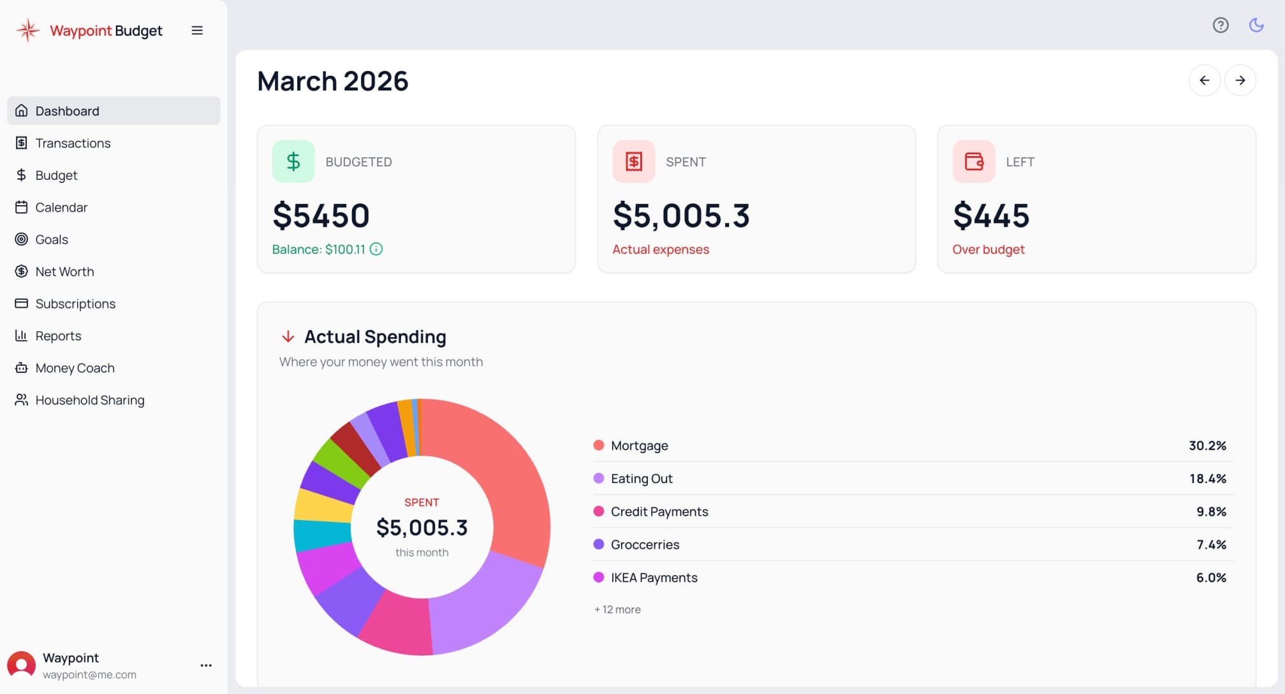Go to previous month with left arrow
The image size is (1285, 694).
click(1204, 80)
